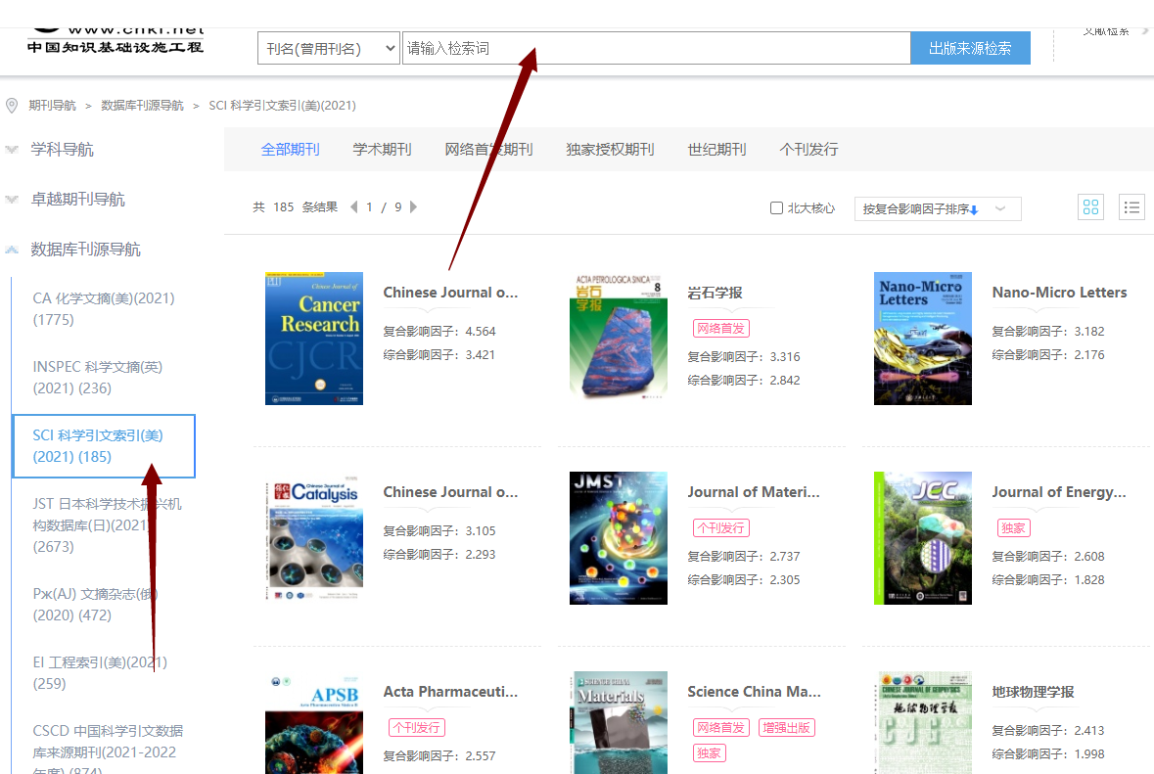Expand the 卓越期刊导航 sidebar section

pyautogui.click(x=77, y=200)
